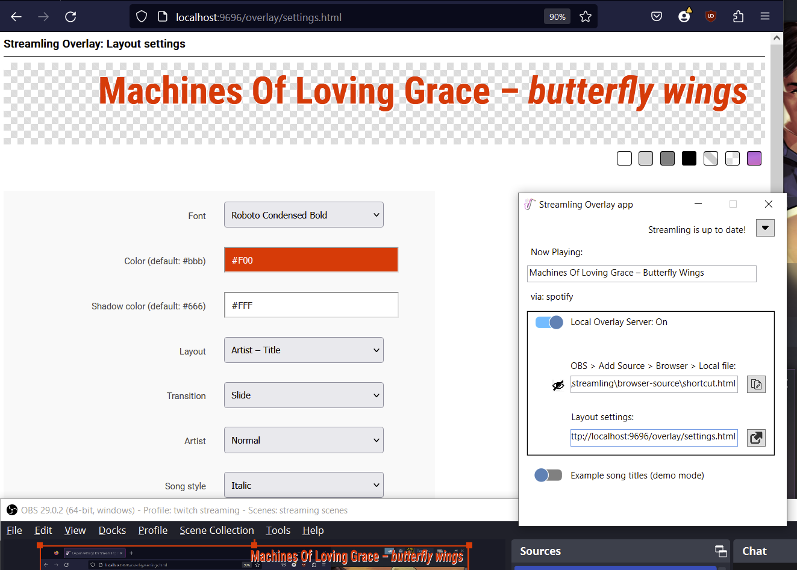Toggle the Local Overlay Server switch
Screen dimensions: 797x570
[549, 322]
